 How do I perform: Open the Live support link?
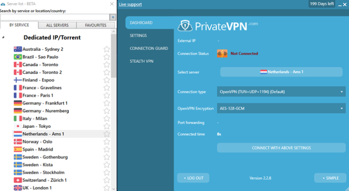130,5
